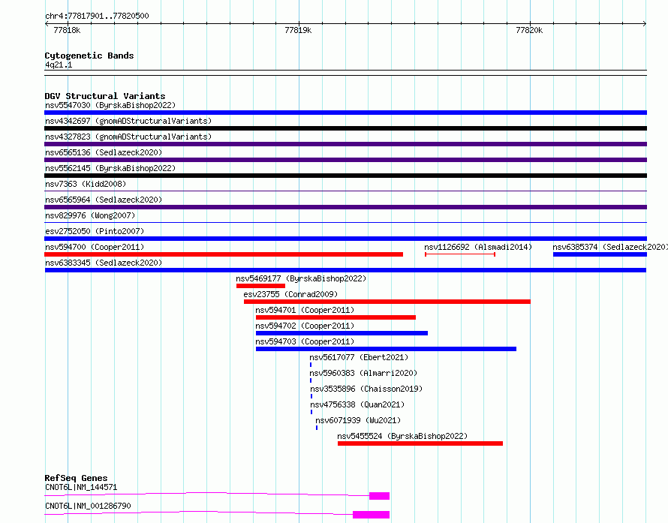Open nsv5469177 (ByrskaBishop2022) label
The width and height of the screenshot is (668, 523).
pyautogui.click(x=301, y=278)
